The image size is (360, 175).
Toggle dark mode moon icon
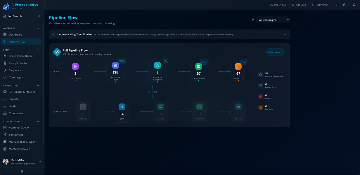[337, 5]
